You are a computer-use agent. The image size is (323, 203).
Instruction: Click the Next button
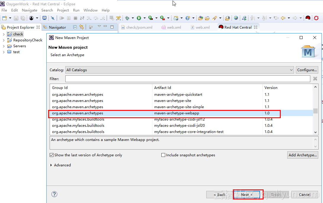click(x=246, y=194)
